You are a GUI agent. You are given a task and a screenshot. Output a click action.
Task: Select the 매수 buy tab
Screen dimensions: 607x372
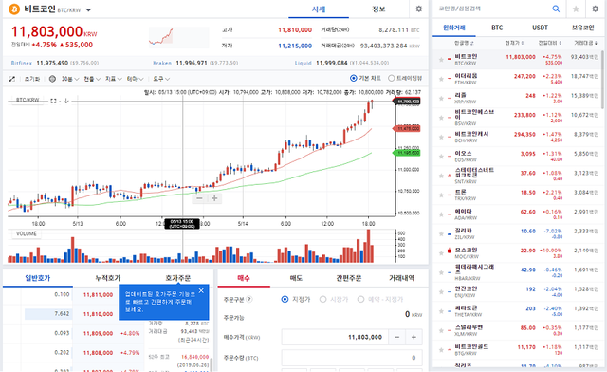[244, 278]
